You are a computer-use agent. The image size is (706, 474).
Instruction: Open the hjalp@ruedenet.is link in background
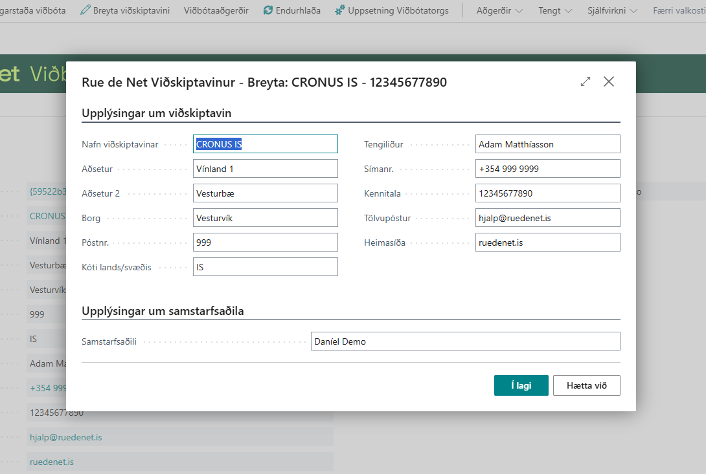[x=65, y=438]
